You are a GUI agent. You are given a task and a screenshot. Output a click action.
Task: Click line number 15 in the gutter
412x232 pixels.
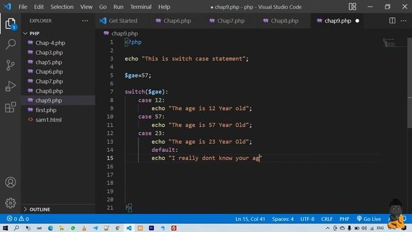(x=110, y=158)
